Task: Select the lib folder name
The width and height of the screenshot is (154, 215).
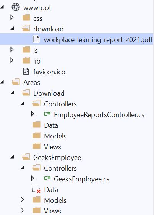Action: (x=37, y=61)
